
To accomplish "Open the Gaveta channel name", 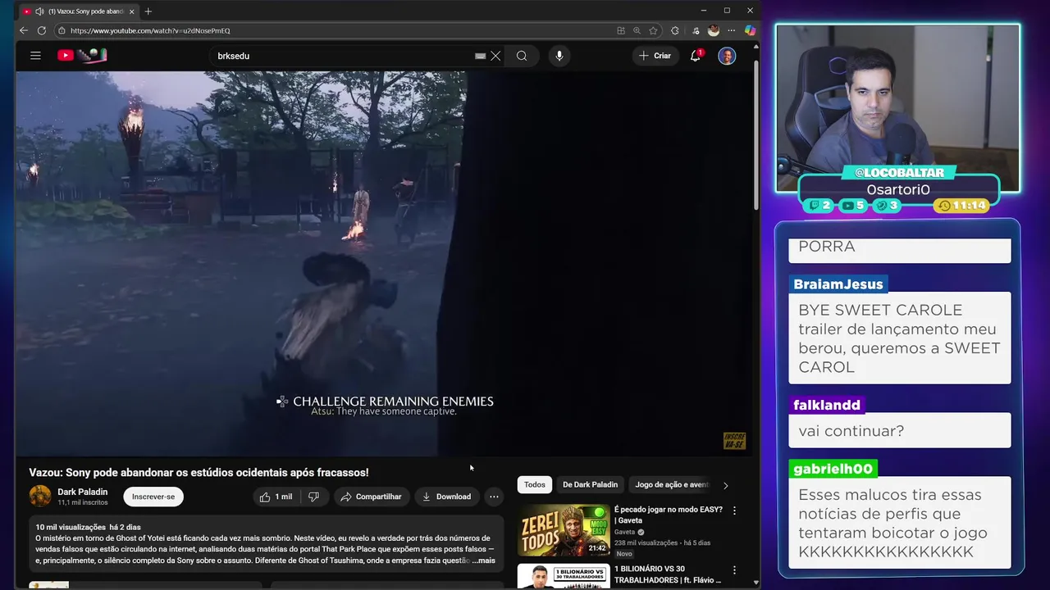I will 625,532.
